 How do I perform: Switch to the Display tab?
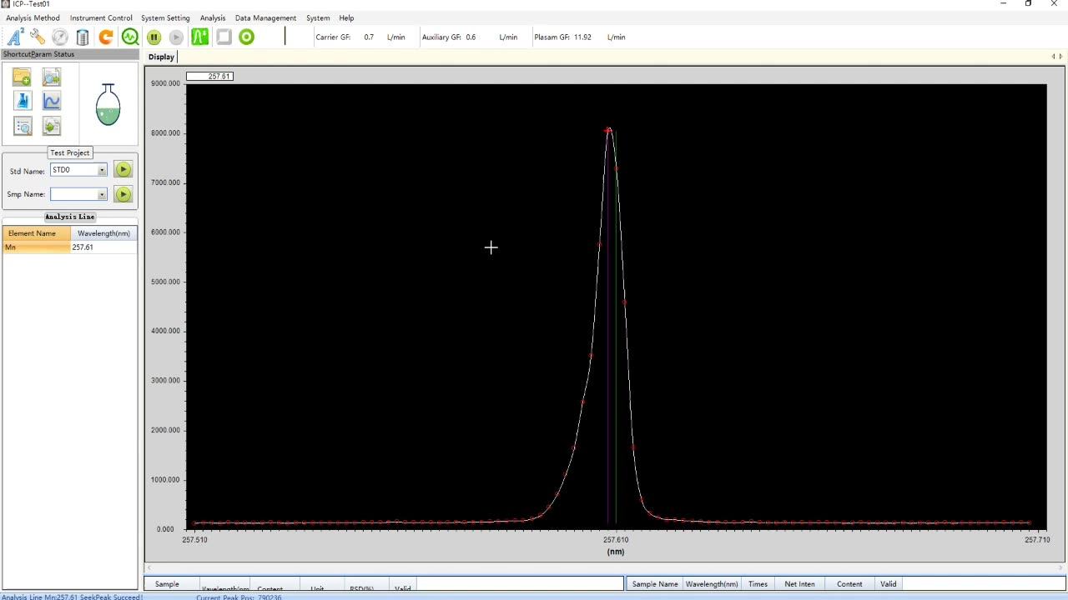[x=161, y=57]
